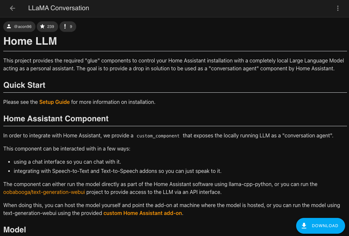Click the LLaMA Conversation page title
The width and height of the screenshot is (349, 236).
[x=59, y=8]
